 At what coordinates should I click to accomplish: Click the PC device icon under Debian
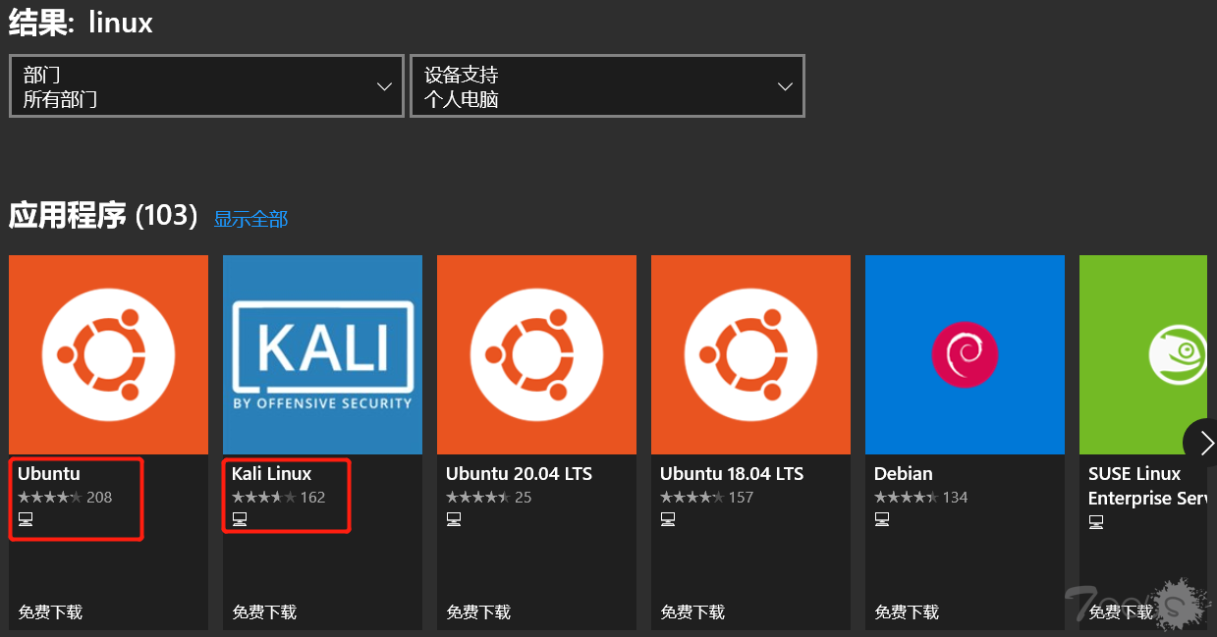[x=882, y=519]
